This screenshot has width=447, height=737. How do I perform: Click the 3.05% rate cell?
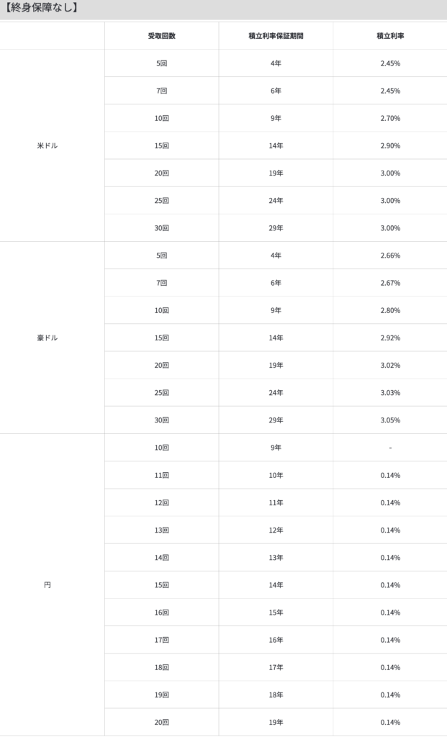[x=389, y=420]
